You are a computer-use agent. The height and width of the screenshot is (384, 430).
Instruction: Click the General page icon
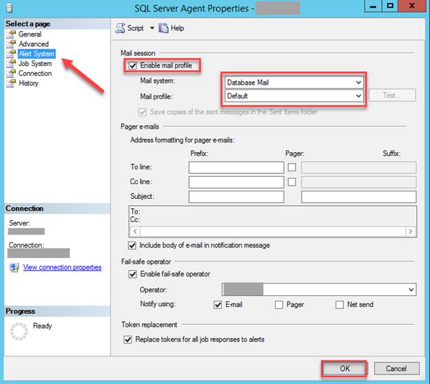tap(11, 34)
